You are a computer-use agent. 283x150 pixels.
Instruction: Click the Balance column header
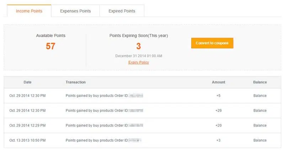(260, 82)
